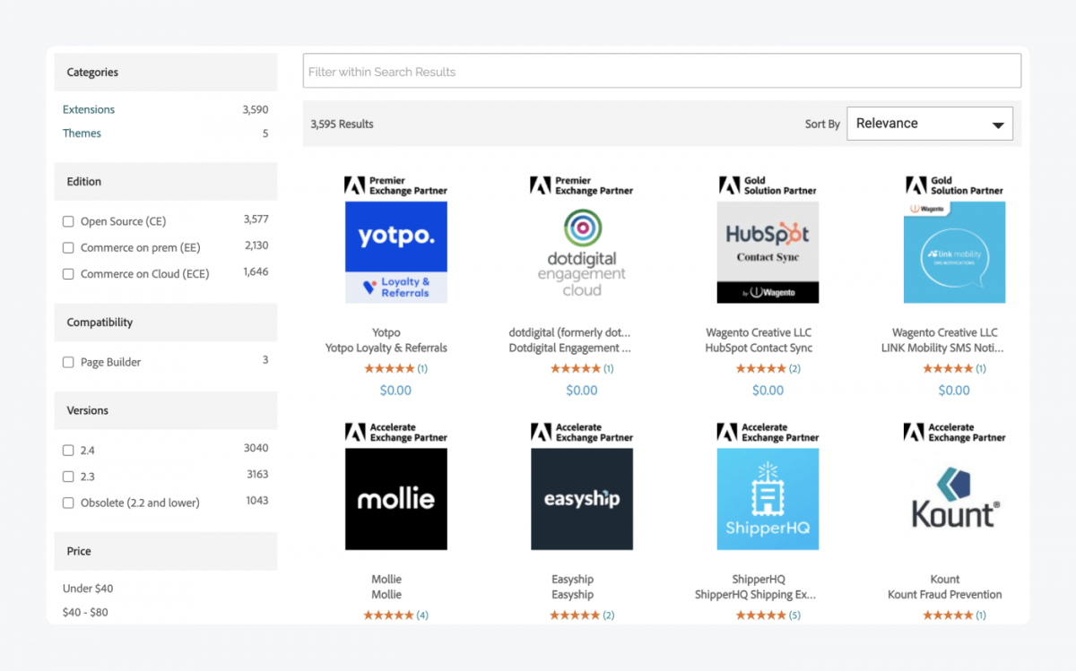Open the Kount Fraud Prevention title link

coord(945,595)
